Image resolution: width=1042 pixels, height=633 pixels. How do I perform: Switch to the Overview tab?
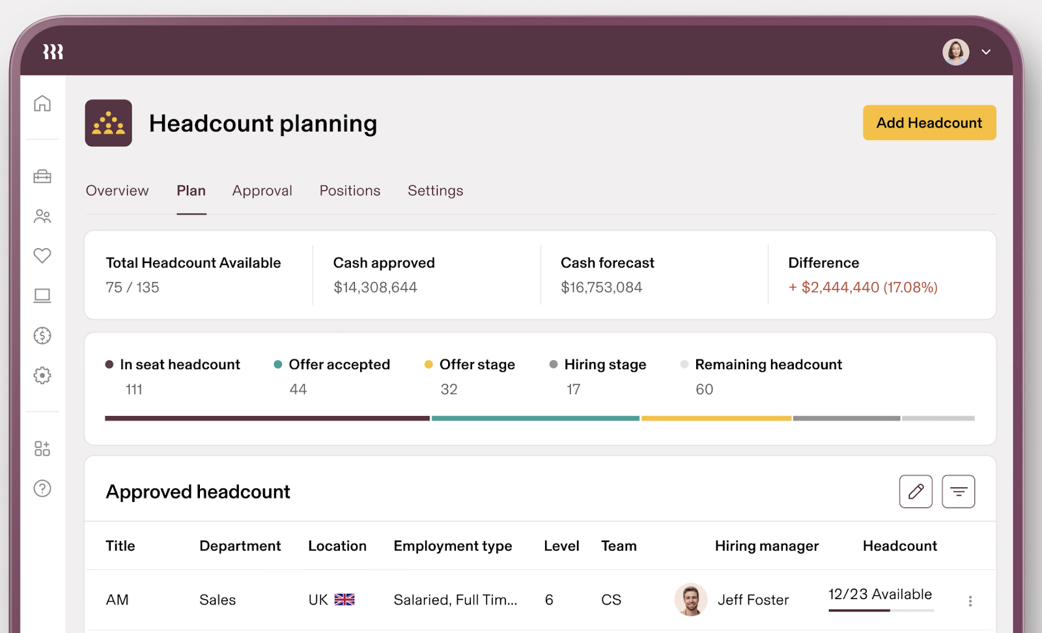(x=117, y=191)
